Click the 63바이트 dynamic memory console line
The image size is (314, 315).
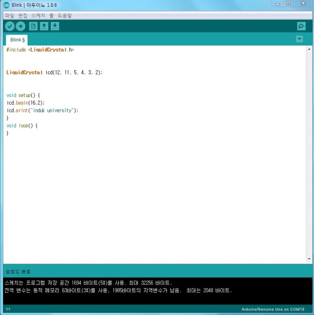coord(118,290)
